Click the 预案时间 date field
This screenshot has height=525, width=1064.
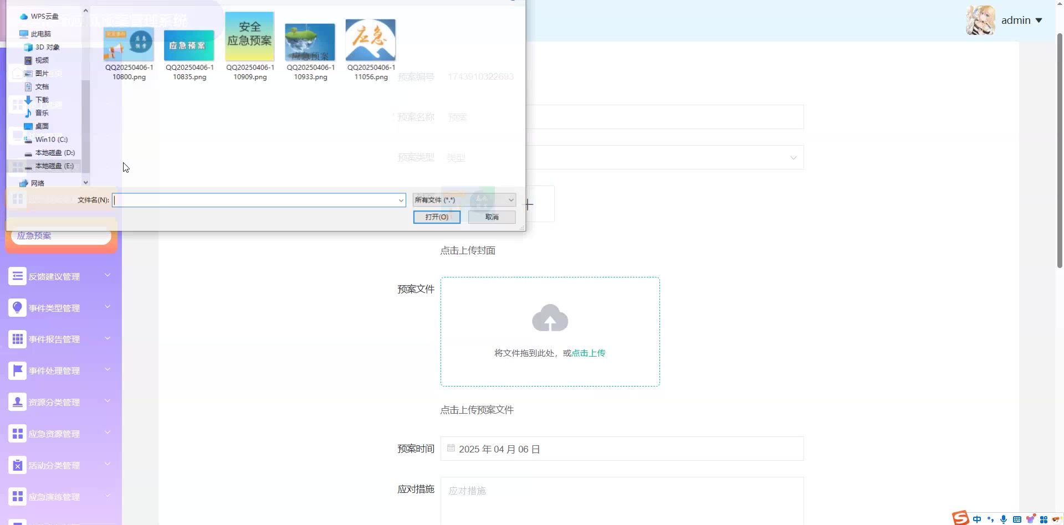(622, 449)
